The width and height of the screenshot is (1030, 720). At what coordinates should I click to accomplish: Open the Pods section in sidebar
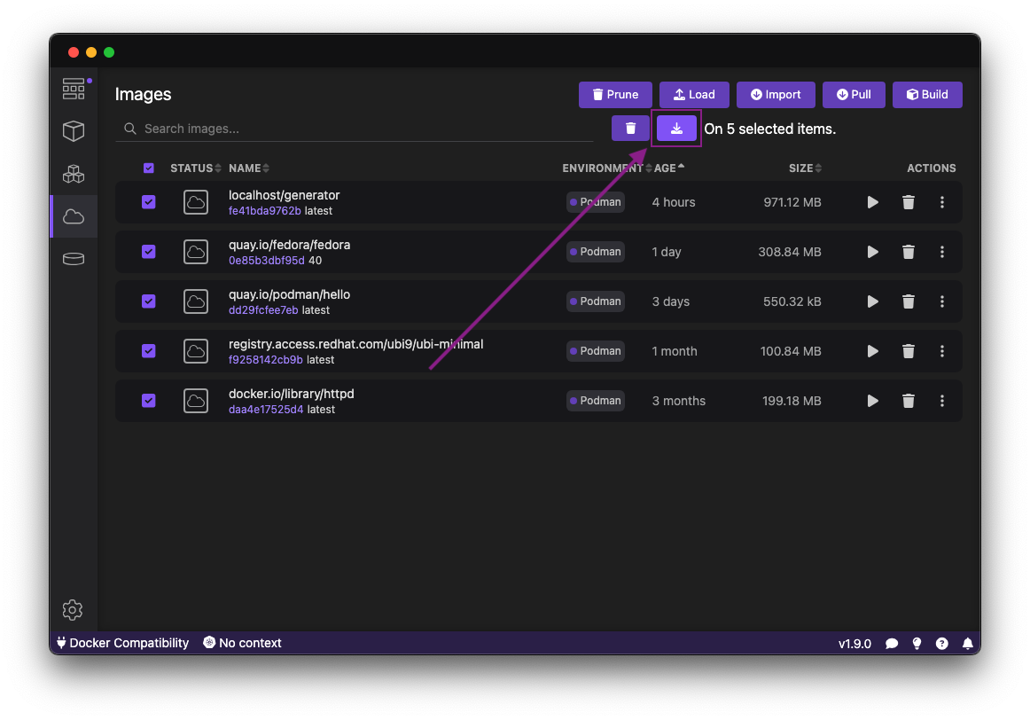(74, 174)
